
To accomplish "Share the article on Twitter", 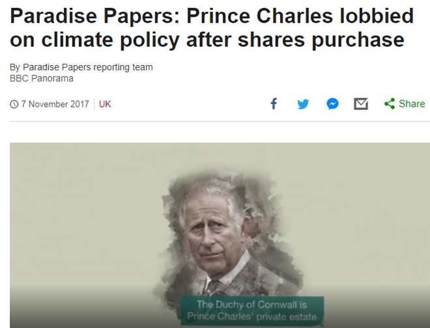I will click(303, 104).
